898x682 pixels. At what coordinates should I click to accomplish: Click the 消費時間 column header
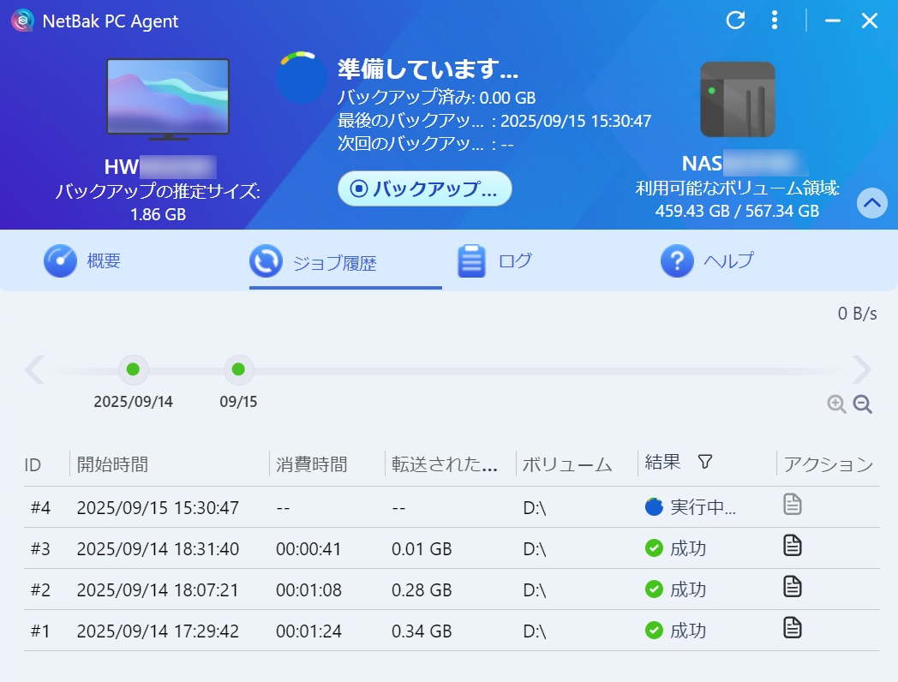click(x=312, y=464)
